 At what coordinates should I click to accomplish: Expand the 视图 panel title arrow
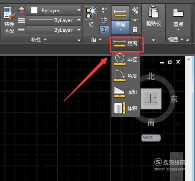click(x=182, y=39)
